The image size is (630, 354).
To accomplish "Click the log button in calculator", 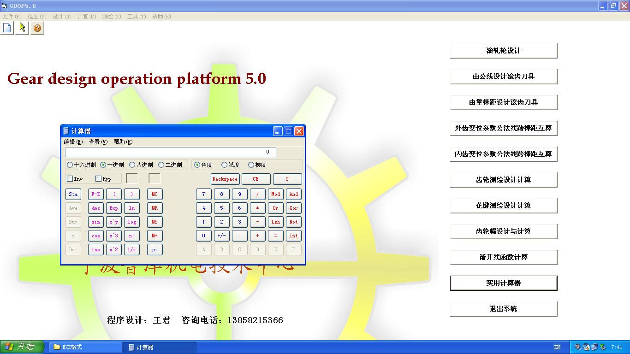I will click(132, 222).
